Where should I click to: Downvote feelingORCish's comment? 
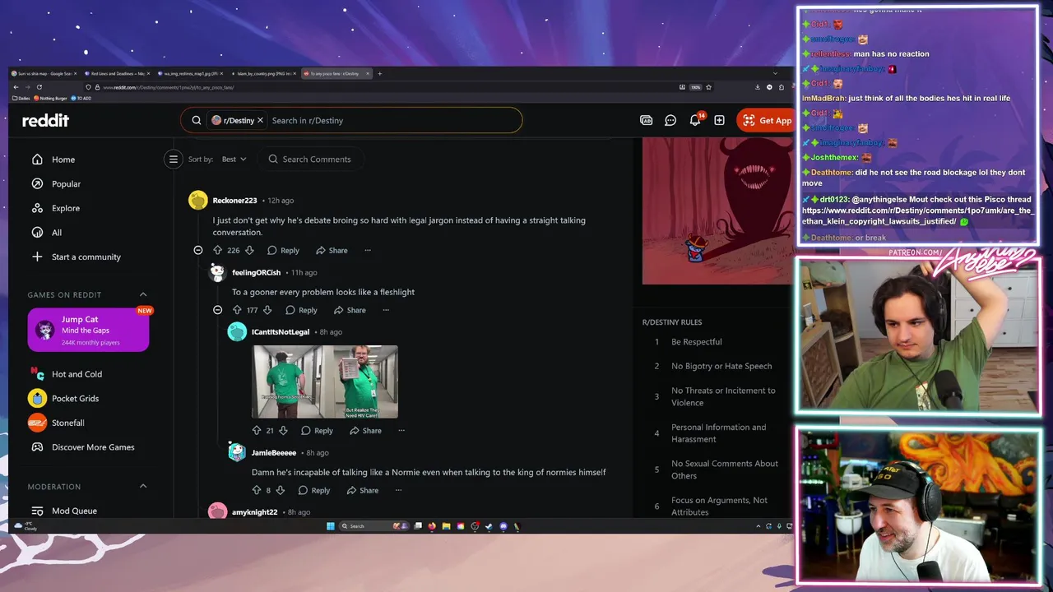coord(267,310)
